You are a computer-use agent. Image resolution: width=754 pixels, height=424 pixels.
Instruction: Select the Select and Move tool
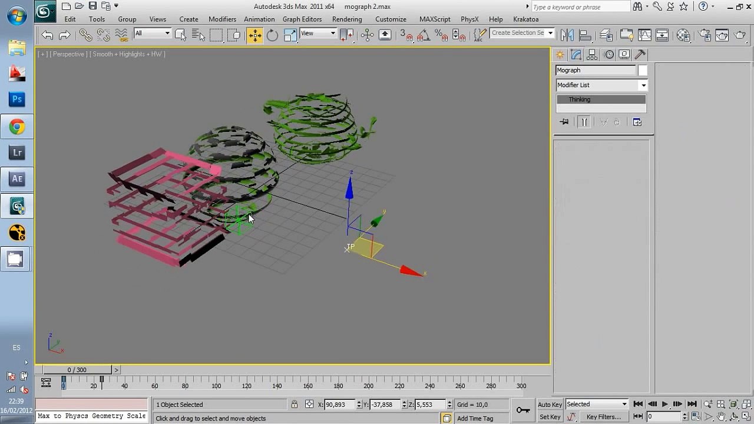point(254,35)
